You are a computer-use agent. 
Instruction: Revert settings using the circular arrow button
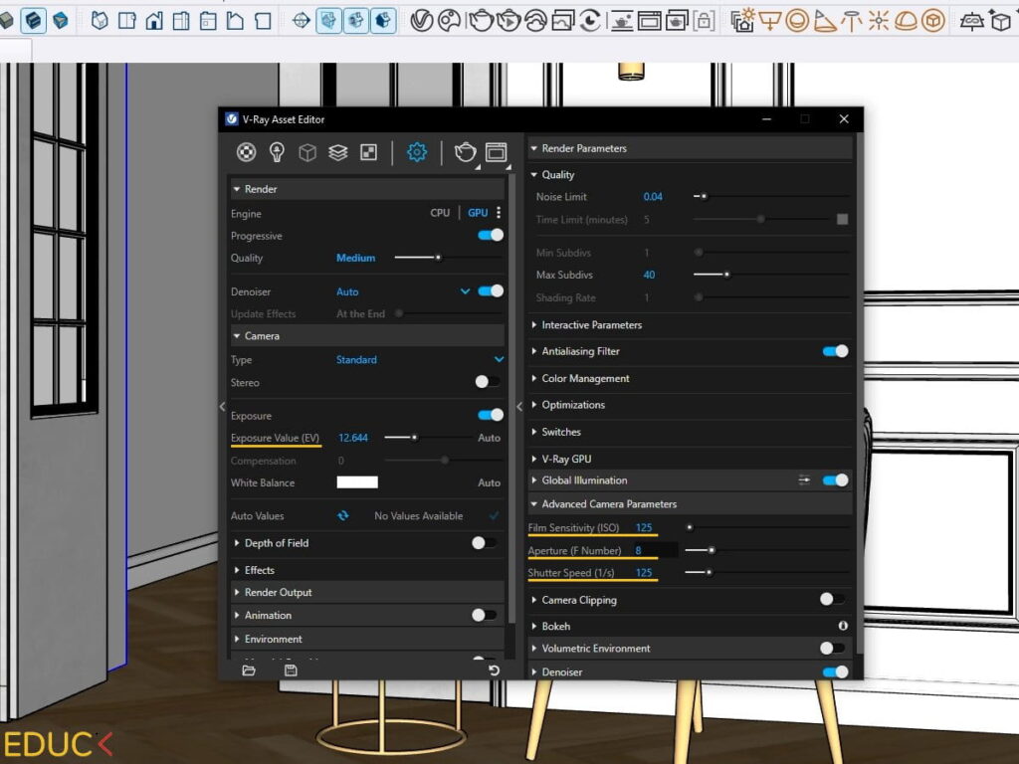(x=495, y=670)
